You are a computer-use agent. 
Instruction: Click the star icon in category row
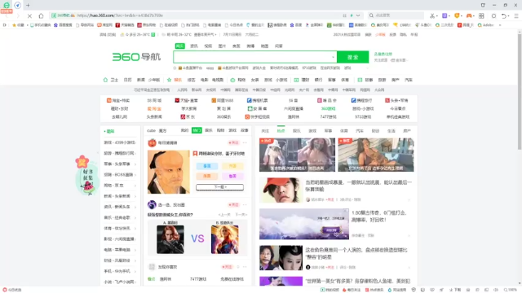[169, 80]
